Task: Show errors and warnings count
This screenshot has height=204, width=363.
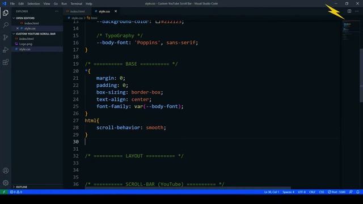Action: point(16,192)
